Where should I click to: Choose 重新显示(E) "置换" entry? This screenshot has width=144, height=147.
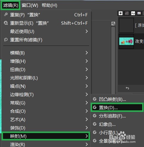[x=46, y=23]
